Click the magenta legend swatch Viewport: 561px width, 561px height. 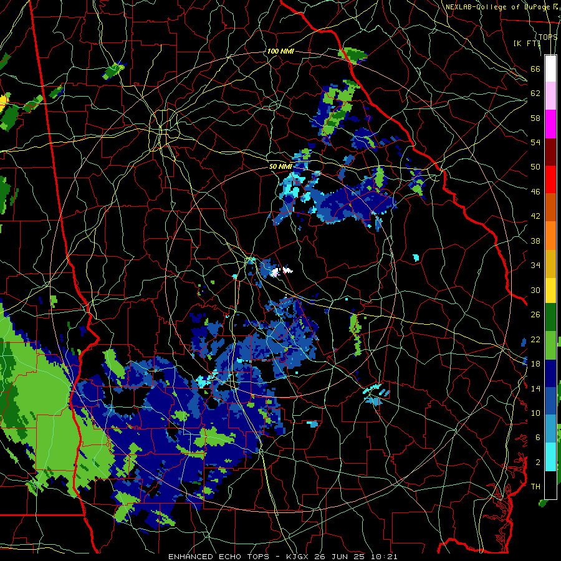550,124
